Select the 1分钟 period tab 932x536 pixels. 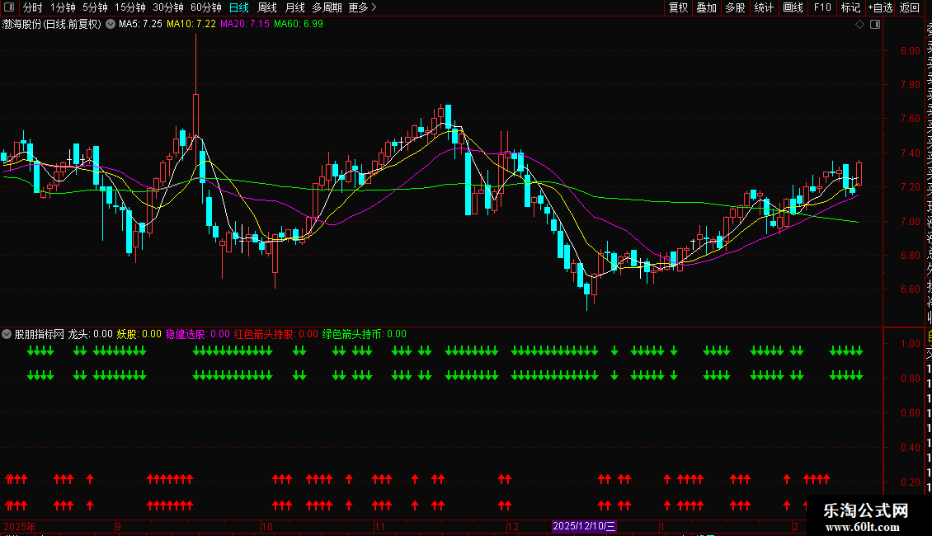point(63,7)
